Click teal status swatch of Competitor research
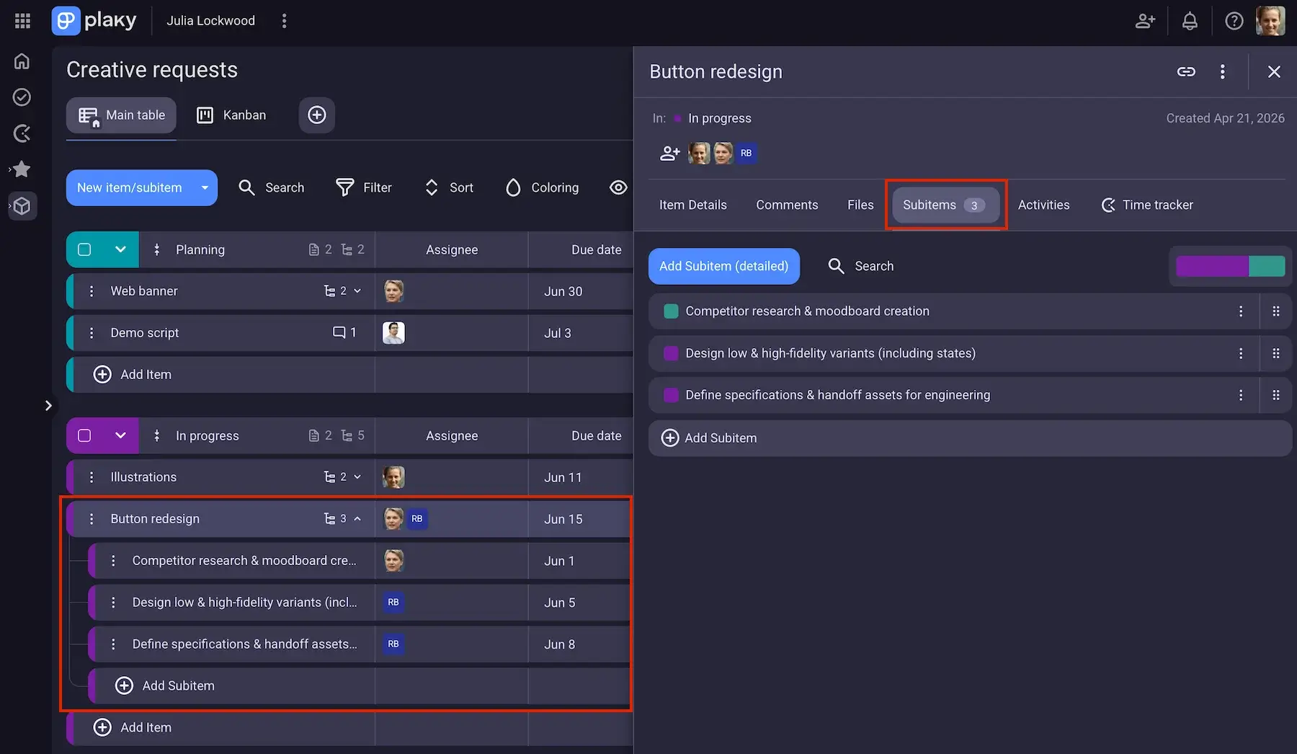Viewport: 1297px width, 754px height. tap(671, 311)
